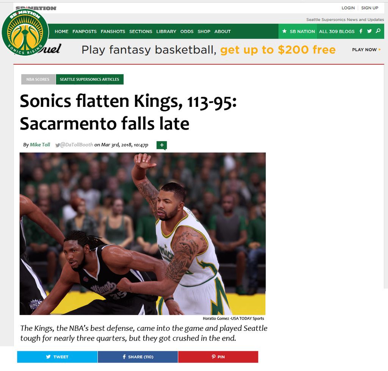
Task: Click the star icon beside SB NATION
Action: (x=284, y=31)
